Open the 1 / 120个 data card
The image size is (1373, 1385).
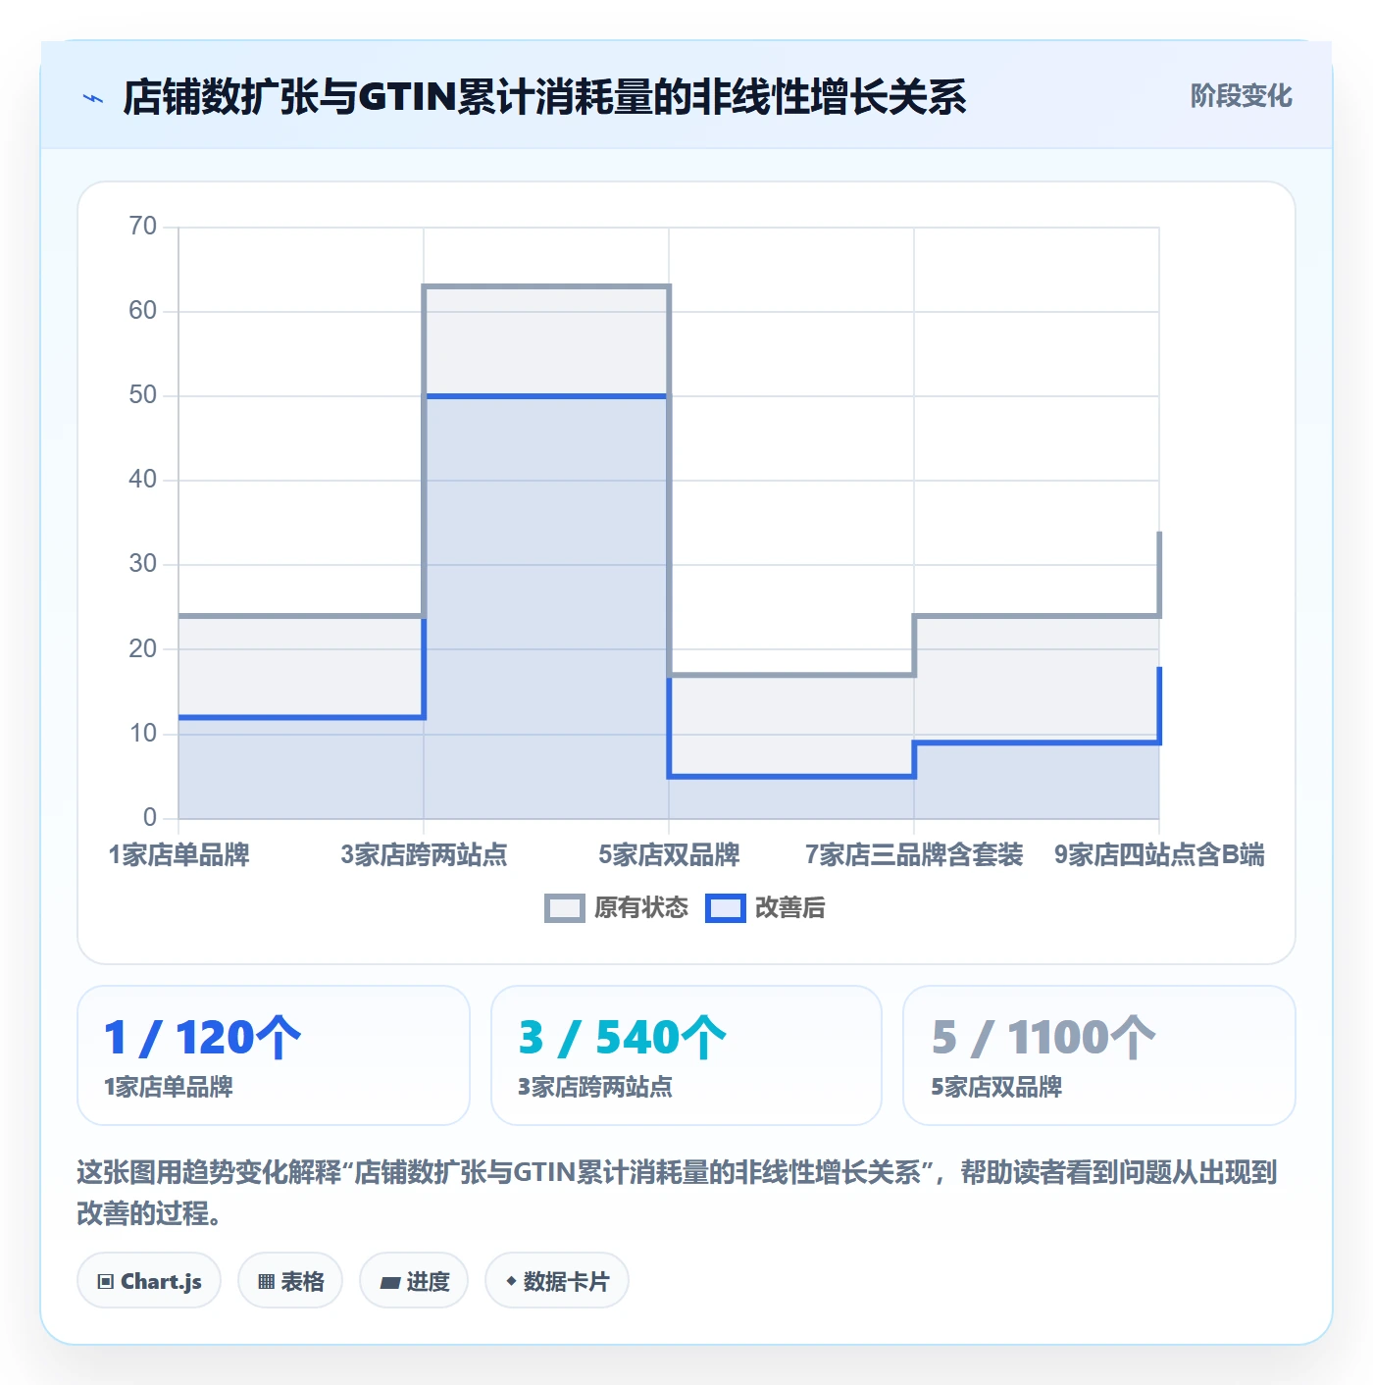coord(274,1055)
